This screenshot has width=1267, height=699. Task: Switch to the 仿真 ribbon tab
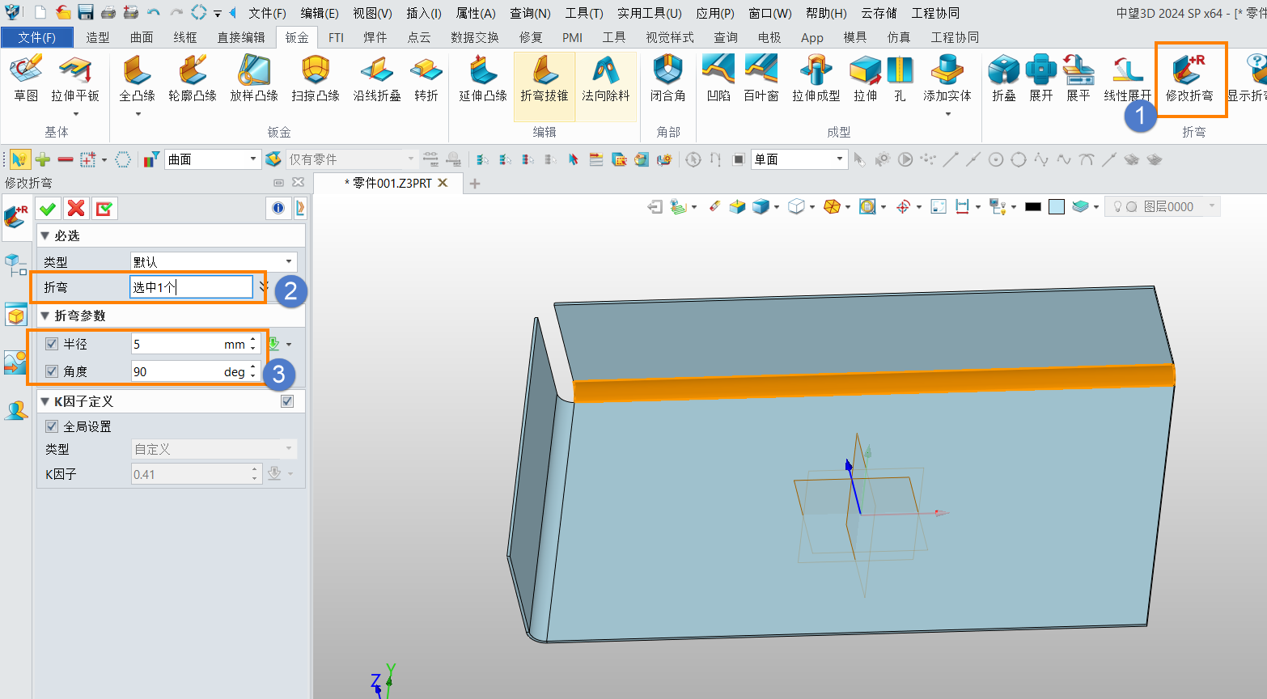click(x=898, y=37)
